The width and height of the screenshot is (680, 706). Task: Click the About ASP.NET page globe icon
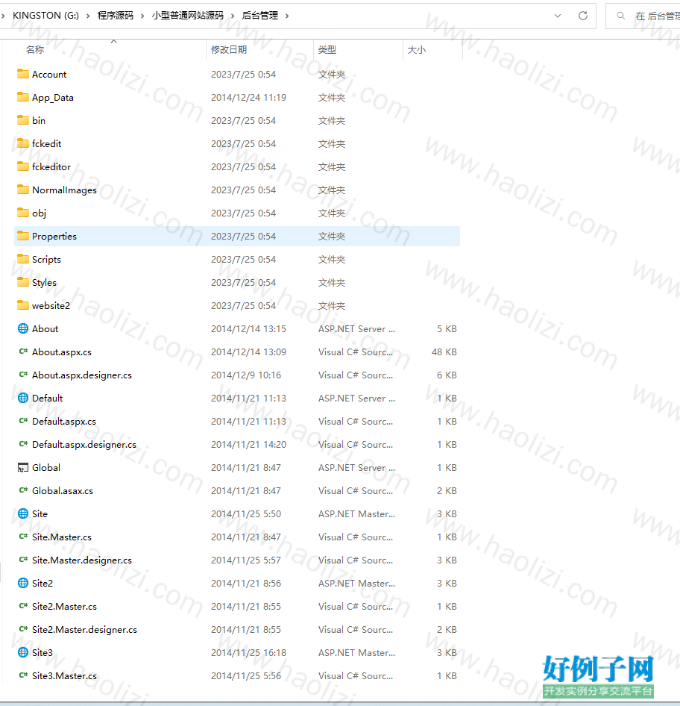(x=23, y=328)
